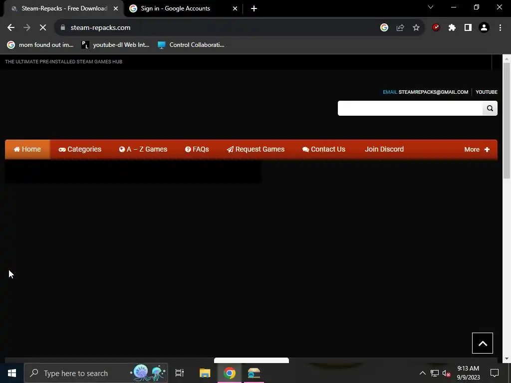Click the Chrome taskbar icon
The width and height of the screenshot is (511, 383).
click(x=230, y=373)
